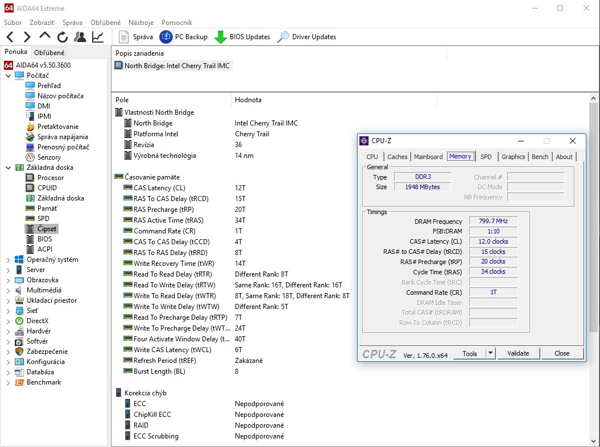Select Prenosný počítač in the tree
The height and width of the screenshot is (447, 600).
pos(63,147)
